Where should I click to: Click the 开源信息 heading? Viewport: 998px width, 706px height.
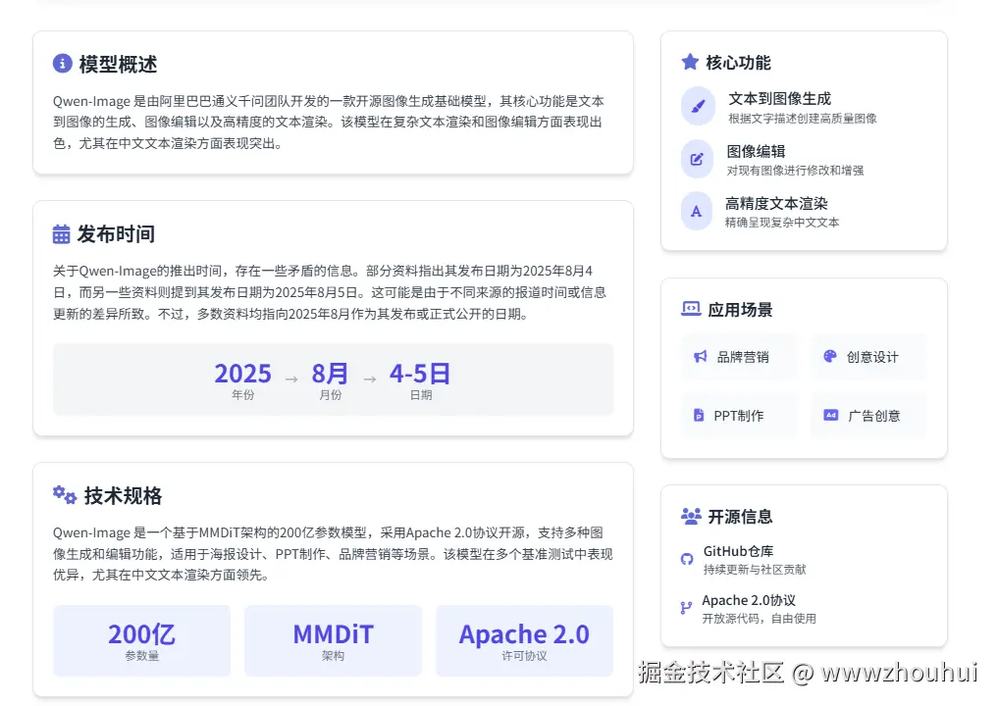740,517
